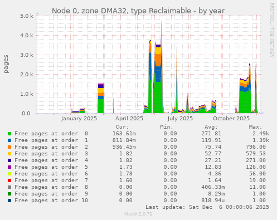The width and height of the screenshot is (277, 220).
Task: Click the orange order 2 legend swatch
Action: [x=9, y=147]
